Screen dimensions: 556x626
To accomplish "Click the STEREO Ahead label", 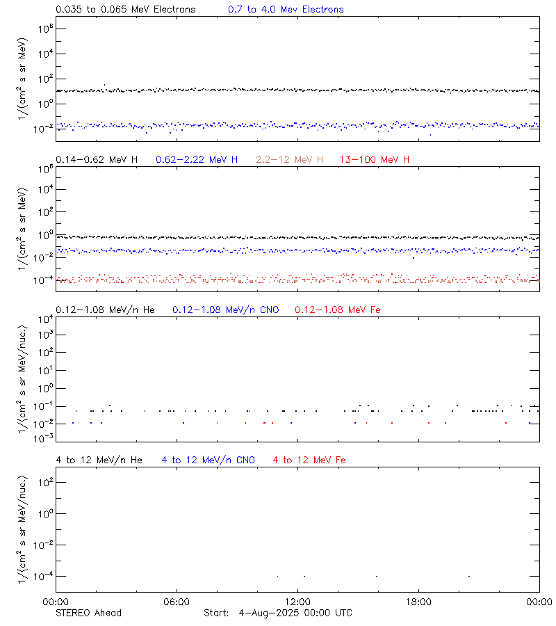I will click(86, 613).
